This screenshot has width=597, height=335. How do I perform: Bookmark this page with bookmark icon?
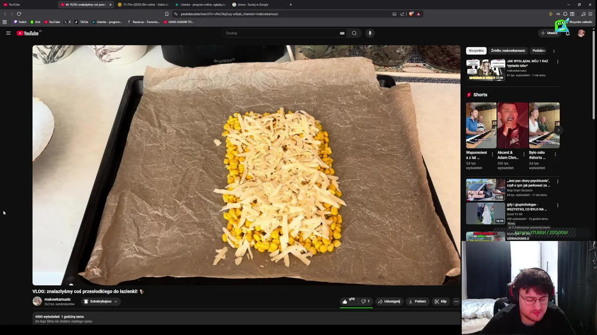coord(167,14)
